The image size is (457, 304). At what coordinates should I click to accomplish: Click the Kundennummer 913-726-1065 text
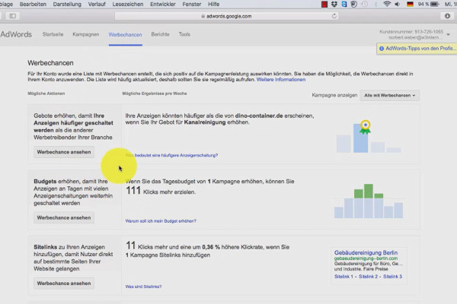click(x=411, y=31)
